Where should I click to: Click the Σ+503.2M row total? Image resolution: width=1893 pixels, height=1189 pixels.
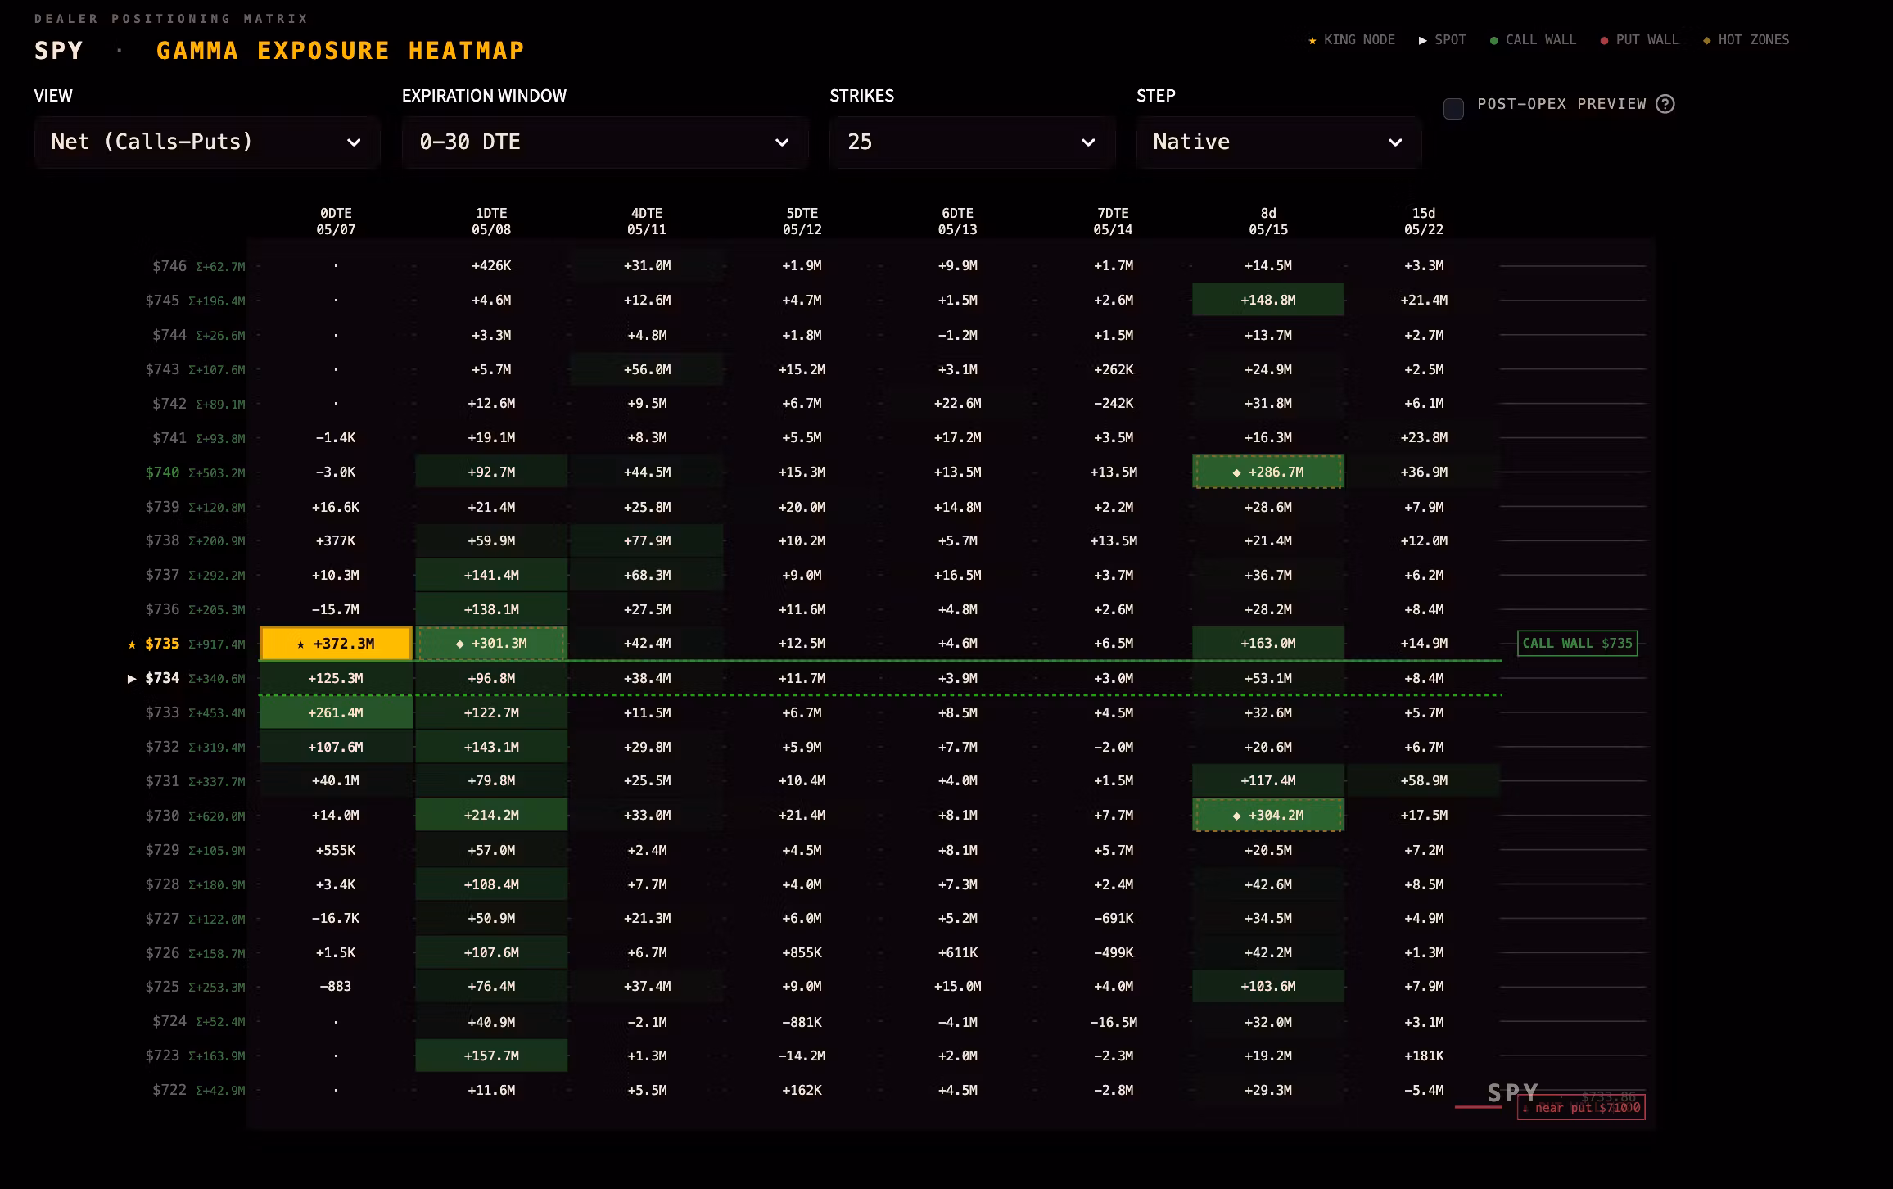[217, 473]
